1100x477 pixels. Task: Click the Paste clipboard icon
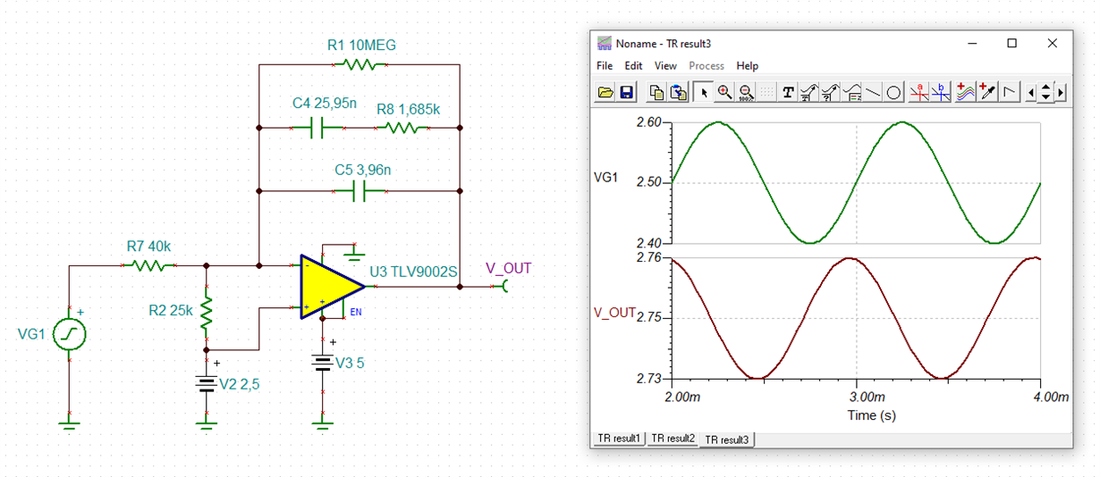point(678,92)
